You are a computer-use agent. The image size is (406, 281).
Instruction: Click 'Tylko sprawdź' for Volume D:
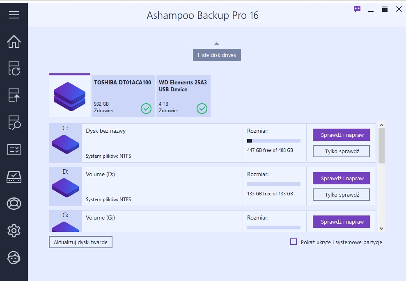pos(341,195)
